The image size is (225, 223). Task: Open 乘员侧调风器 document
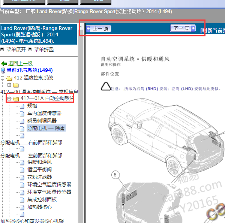[x=42, y=121]
